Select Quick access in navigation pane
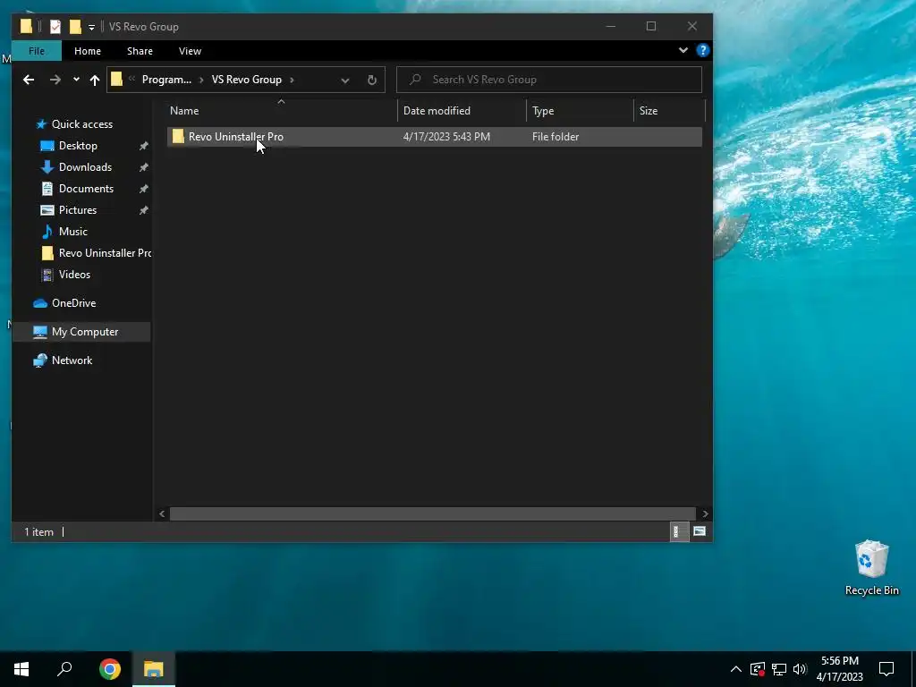 pyautogui.click(x=81, y=123)
